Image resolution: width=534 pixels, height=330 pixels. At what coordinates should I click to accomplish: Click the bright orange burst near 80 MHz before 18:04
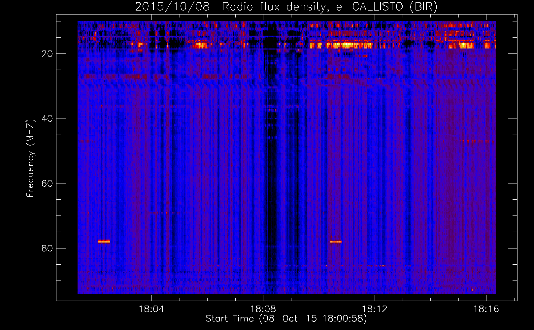click(x=104, y=241)
